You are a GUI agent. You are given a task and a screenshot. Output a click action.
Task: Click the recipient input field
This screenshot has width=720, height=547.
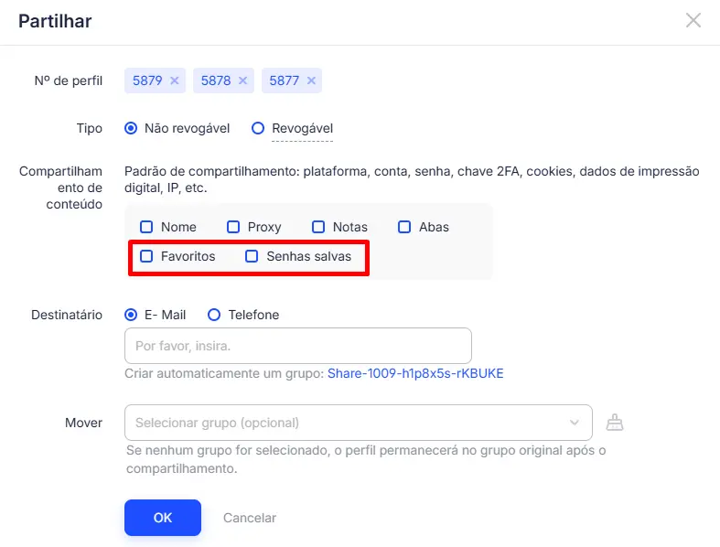click(297, 346)
